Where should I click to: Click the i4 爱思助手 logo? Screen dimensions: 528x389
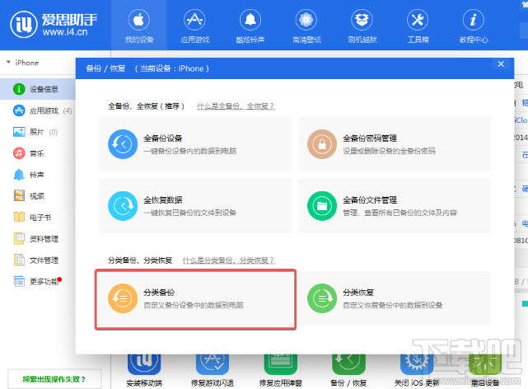coord(54,24)
